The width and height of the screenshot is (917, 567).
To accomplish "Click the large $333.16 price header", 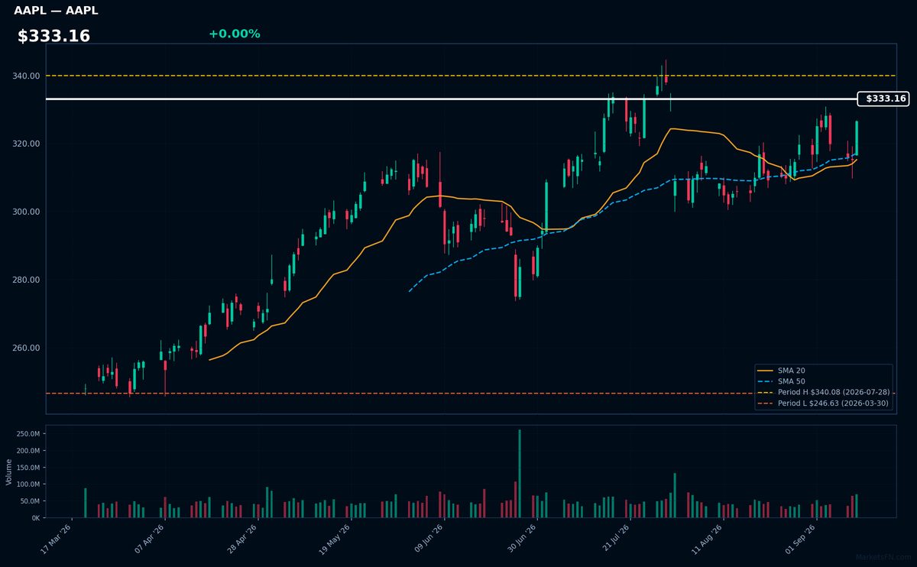I will [53, 36].
